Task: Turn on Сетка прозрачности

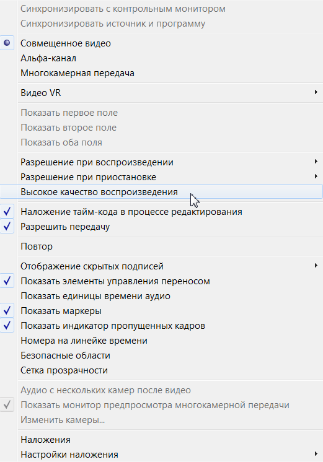Action: (x=161, y=370)
